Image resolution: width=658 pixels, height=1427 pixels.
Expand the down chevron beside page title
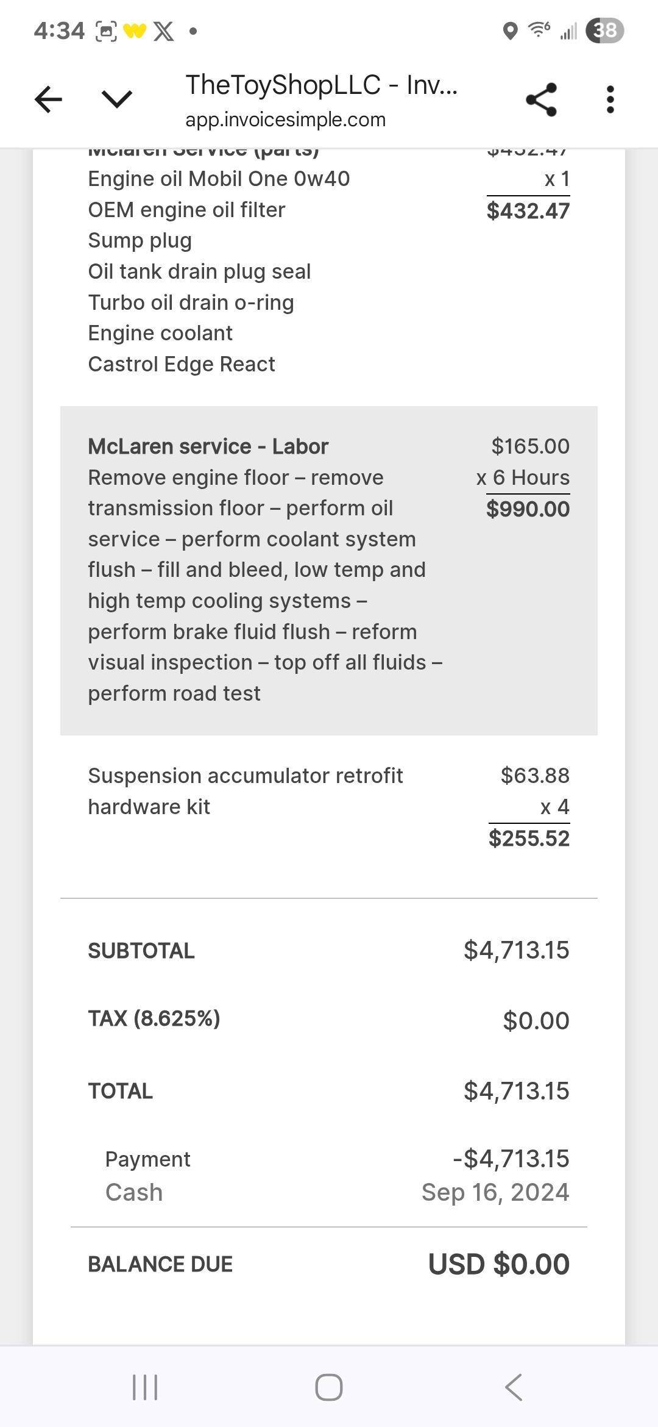coord(116,99)
